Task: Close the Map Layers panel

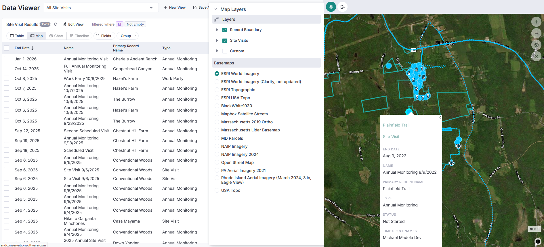Action: click(x=215, y=9)
